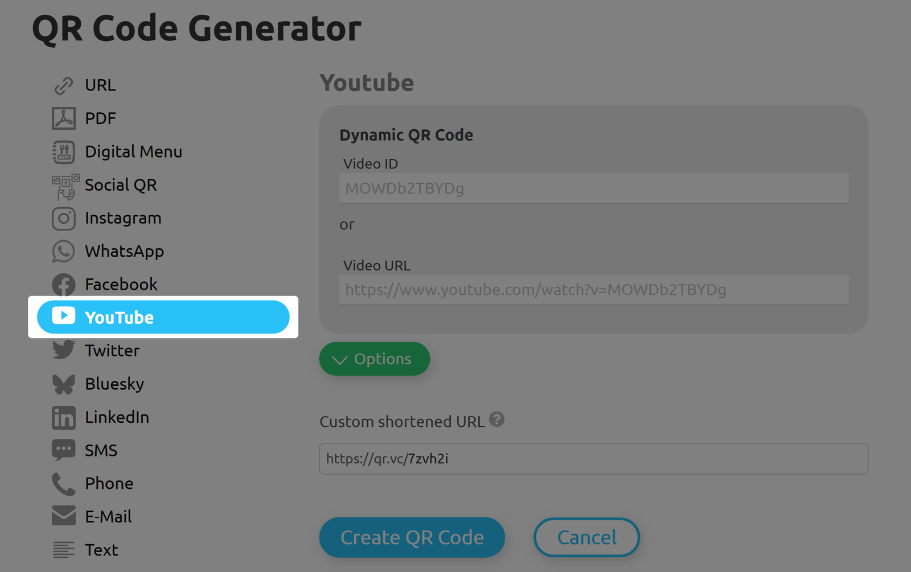Viewport: 911px width, 572px height.
Task: Click the YouTube play button icon
Action: coord(64,317)
